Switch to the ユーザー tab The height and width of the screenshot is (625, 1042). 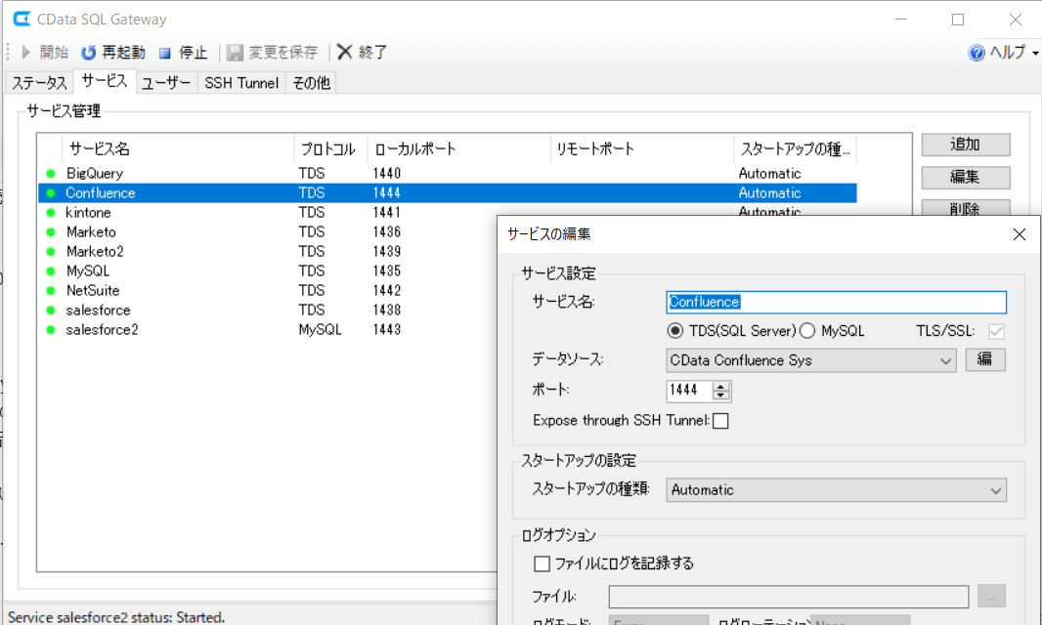coord(166,82)
